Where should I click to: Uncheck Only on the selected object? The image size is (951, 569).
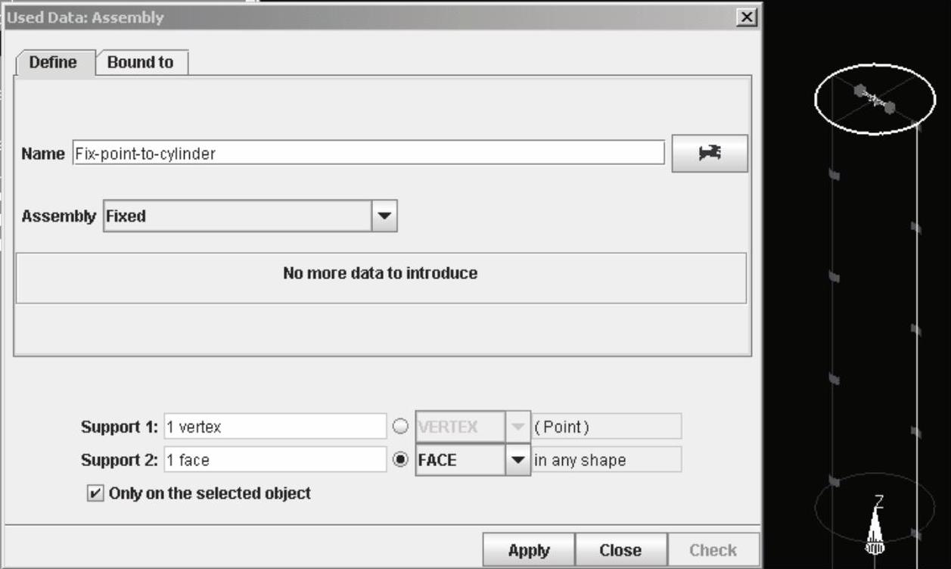pos(95,493)
